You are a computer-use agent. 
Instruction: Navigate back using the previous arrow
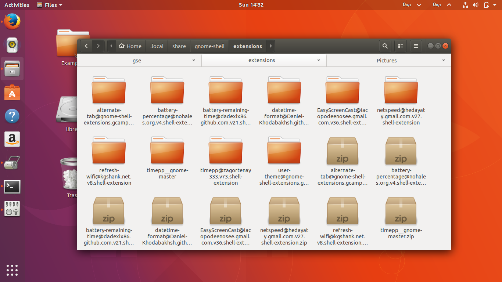[x=86, y=46]
